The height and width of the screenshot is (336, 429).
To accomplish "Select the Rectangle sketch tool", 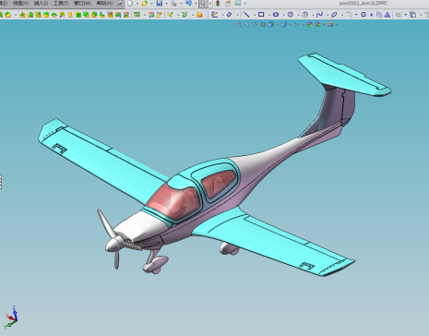I will pyautogui.click(x=261, y=15).
